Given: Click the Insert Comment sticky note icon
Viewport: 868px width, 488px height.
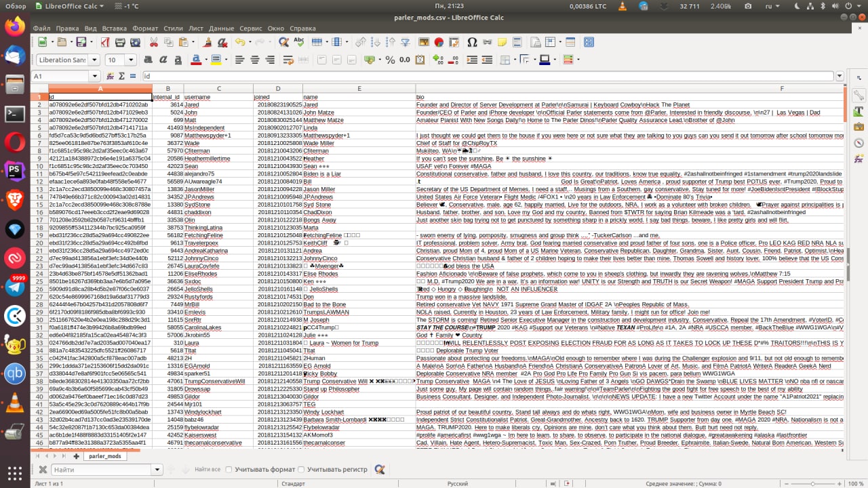Looking at the screenshot, I should point(502,42).
